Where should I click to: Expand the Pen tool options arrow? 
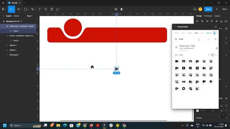[x=35, y=9]
